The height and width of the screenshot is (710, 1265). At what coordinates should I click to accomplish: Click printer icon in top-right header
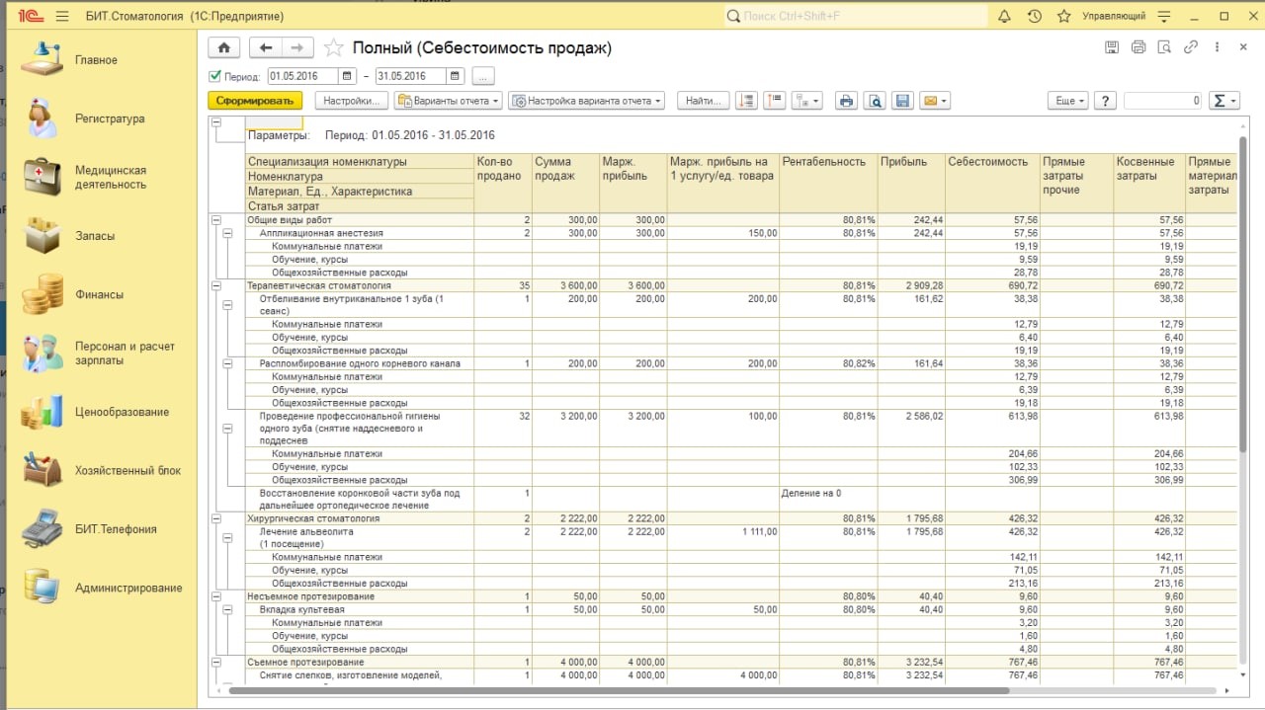(x=1138, y=47)
